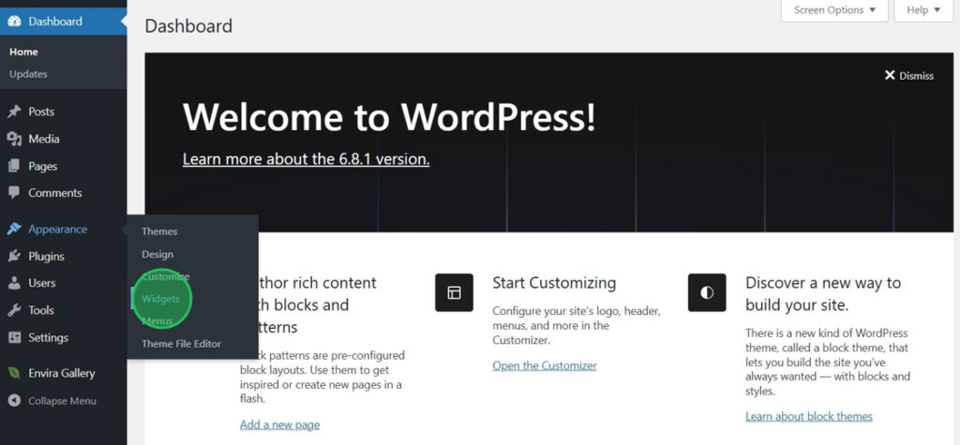Image resolution: width=960 pixels, height=445 pixels.
Task: Click the Envira Gallery leaf icon
Action: 14,373
